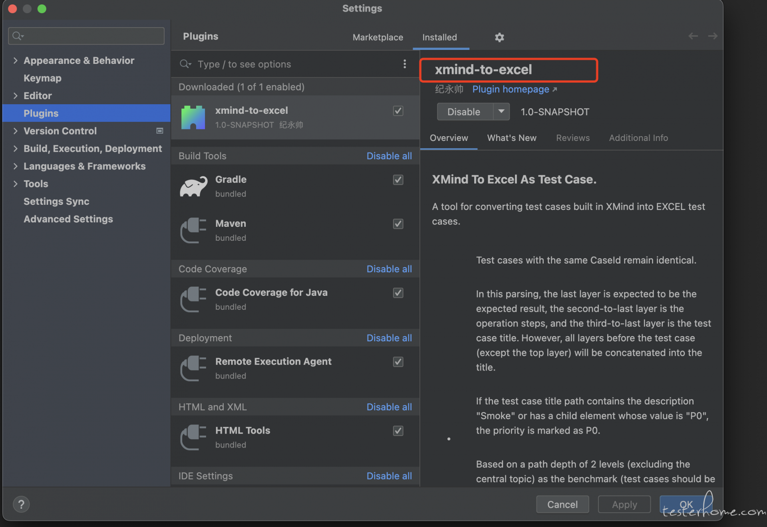The image size is (767, 527).
Task: Toggle the Maven plugin checkbox
Action: 398,224
